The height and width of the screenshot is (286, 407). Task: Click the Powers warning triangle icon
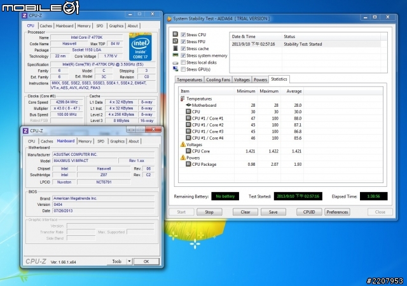183,158
